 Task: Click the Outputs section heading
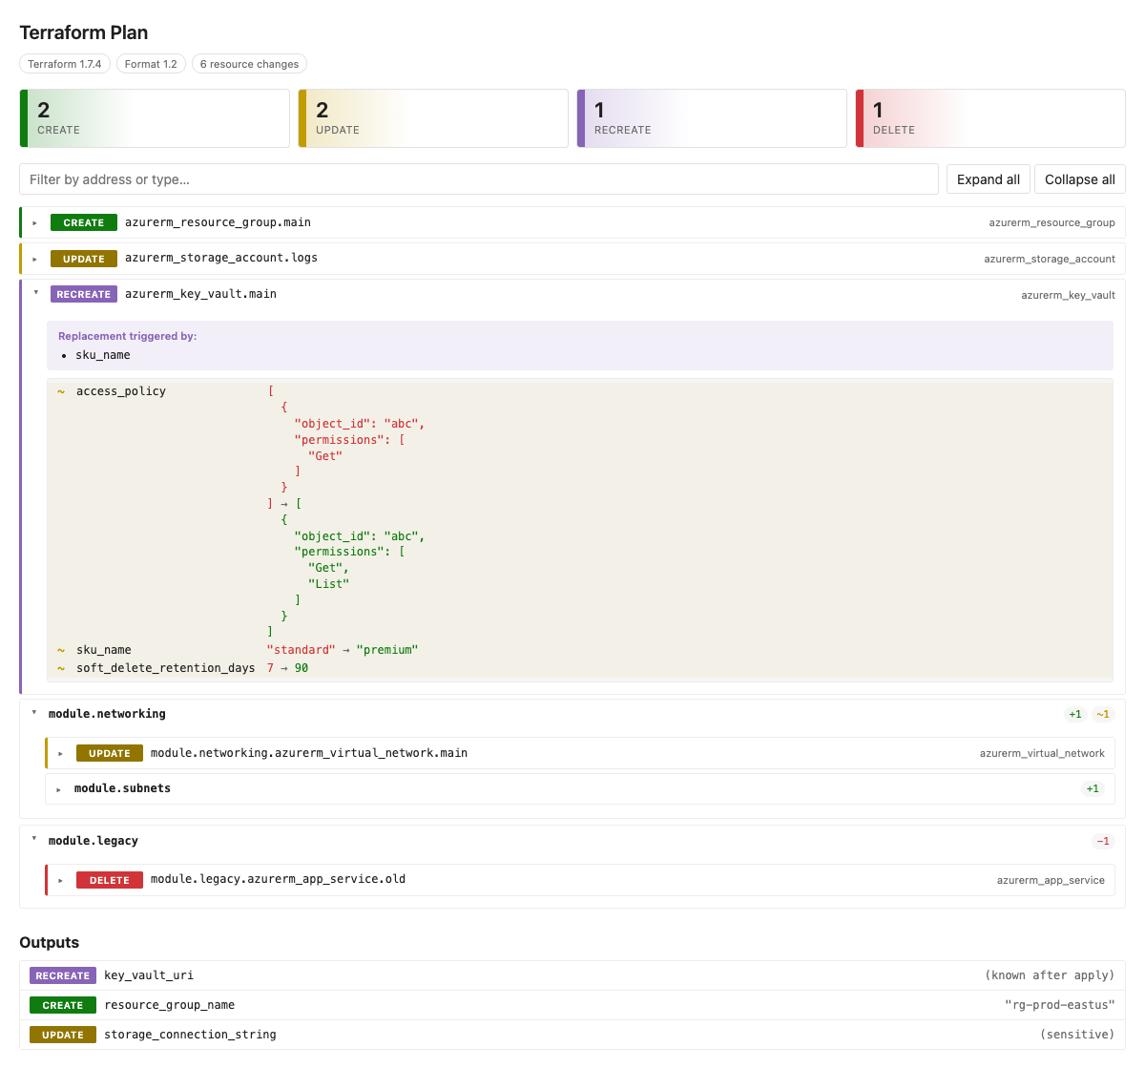50,942
